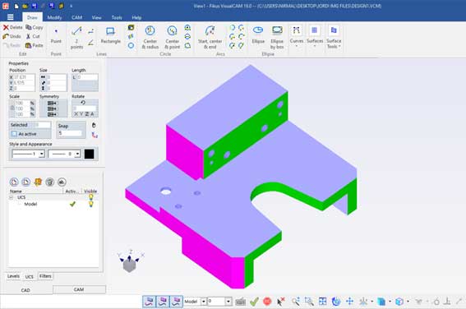Click the Copy command
Screen dimensions: 466x309
pos(35,27)
